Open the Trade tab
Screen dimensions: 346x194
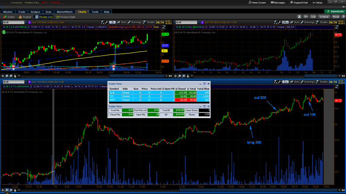pyautogui.click(x=22, y=12)
